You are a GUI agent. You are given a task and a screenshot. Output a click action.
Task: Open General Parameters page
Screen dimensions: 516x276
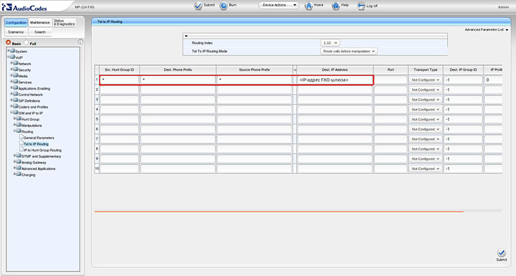click(x=39, y=138)
